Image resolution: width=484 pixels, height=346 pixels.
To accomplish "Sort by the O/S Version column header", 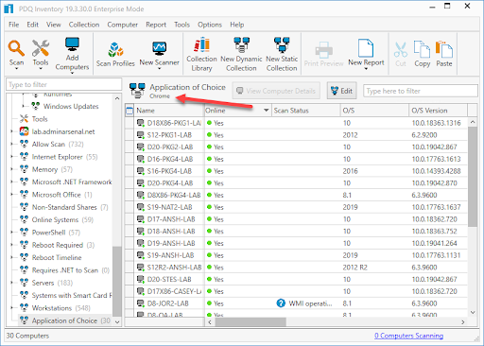I will click(x=438, y=111).
